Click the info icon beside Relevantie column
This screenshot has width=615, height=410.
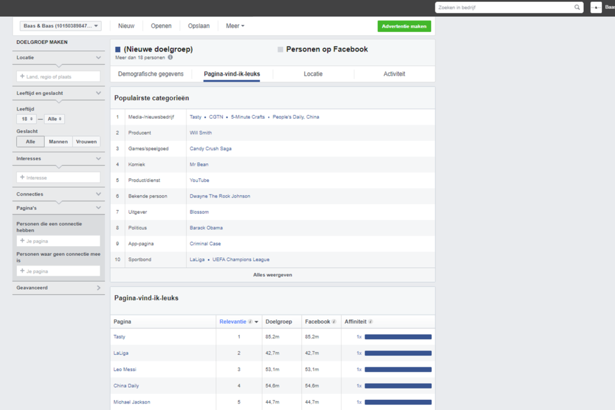click(x=250, y=321)
